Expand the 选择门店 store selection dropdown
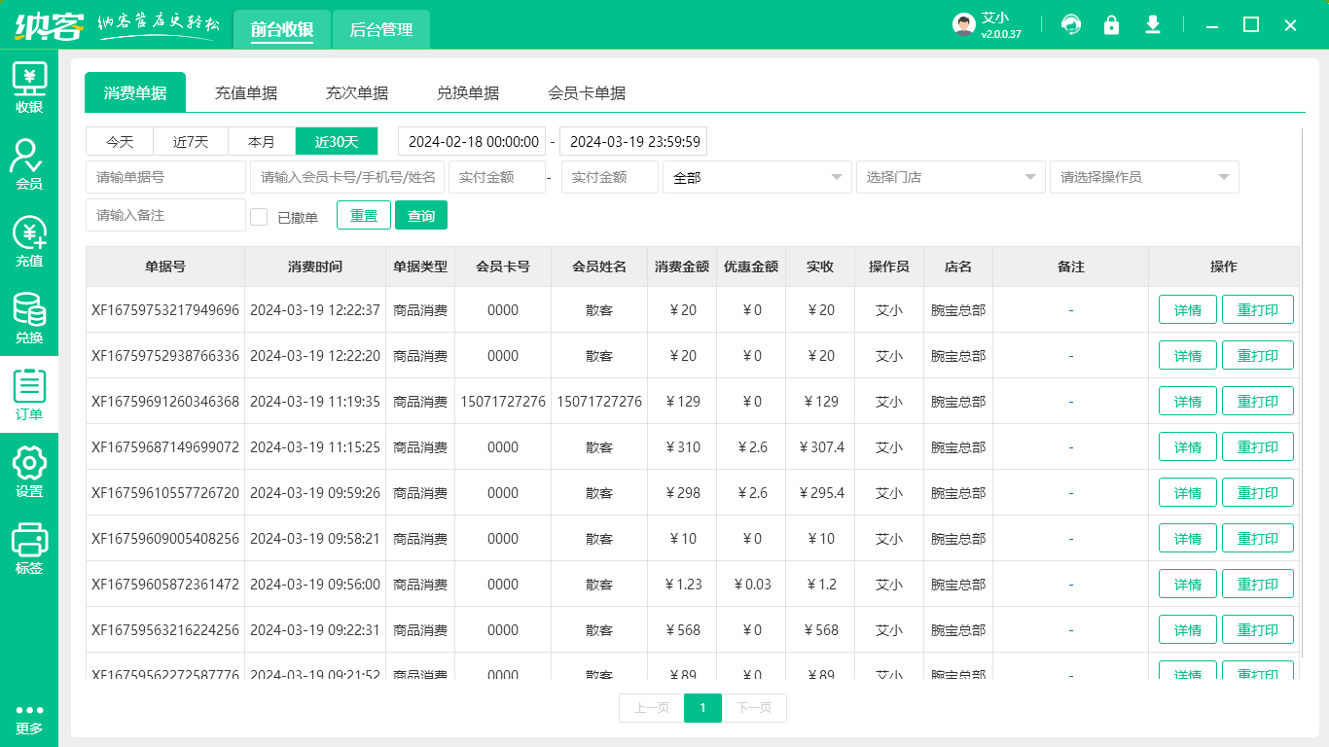This screenshot has width=1329, height=747. point(950,177)
